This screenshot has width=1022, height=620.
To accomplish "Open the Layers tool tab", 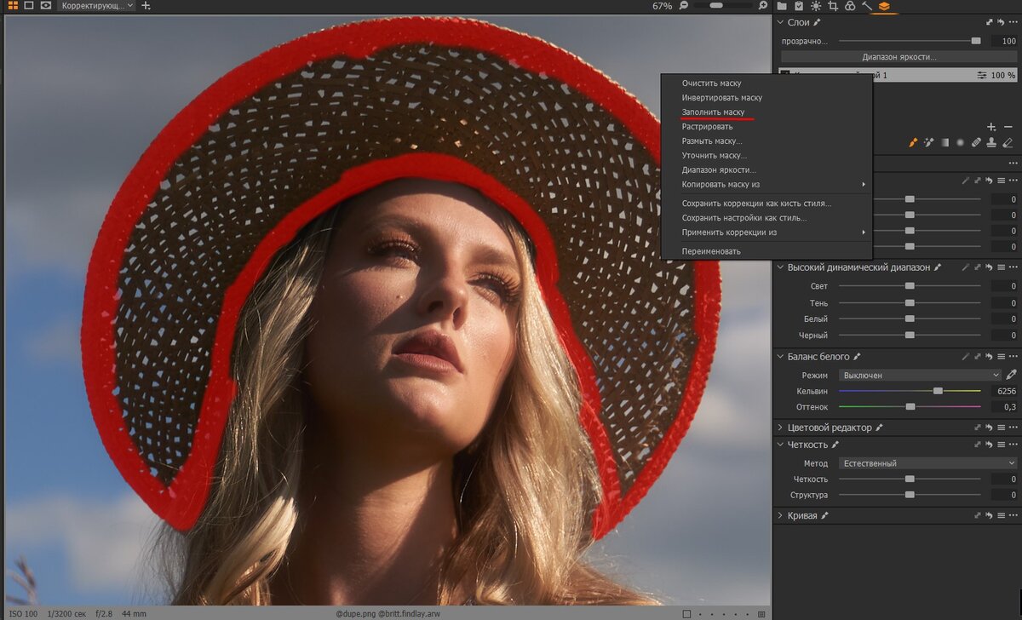I will click(884, 6).
